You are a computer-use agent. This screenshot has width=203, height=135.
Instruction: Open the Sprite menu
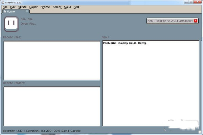coord(22,7)
